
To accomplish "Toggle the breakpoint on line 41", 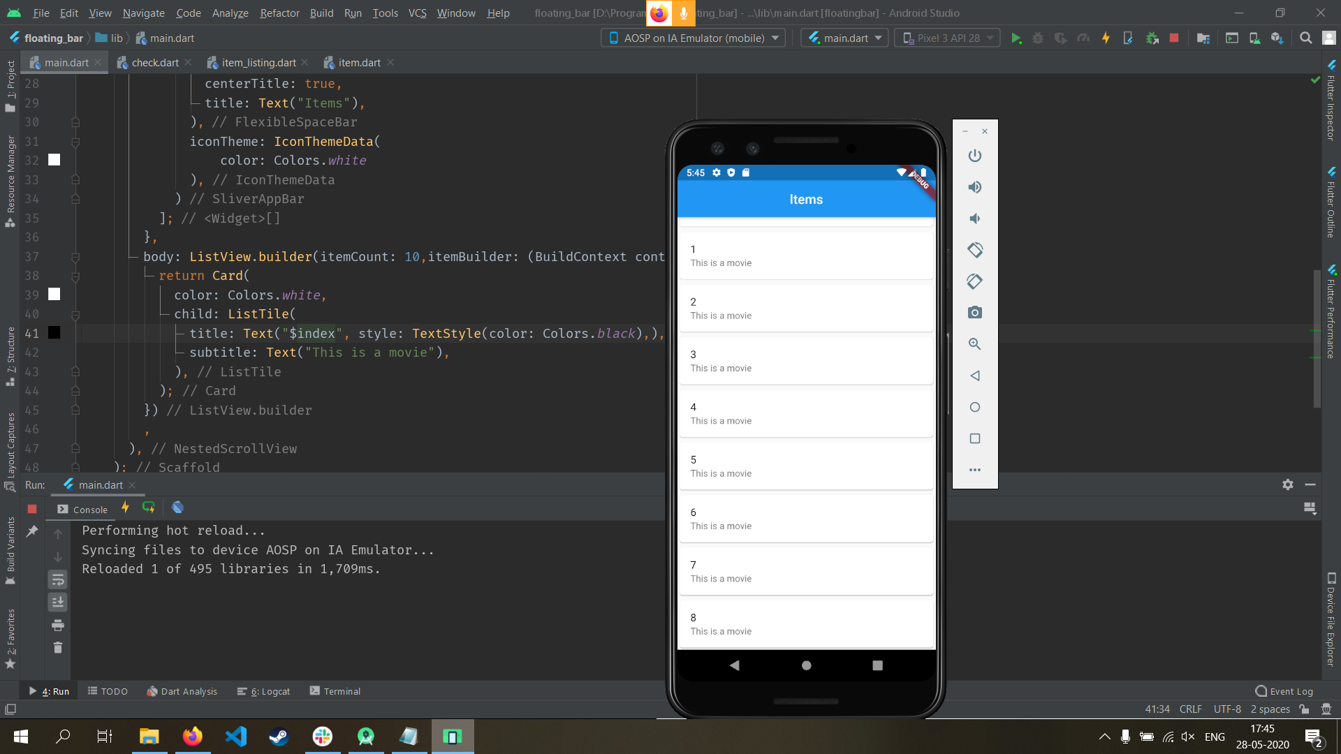I will tap(54, 333).
